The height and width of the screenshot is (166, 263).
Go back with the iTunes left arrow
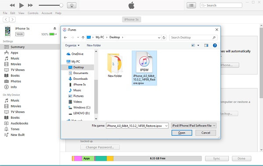(x=6, y=19)
